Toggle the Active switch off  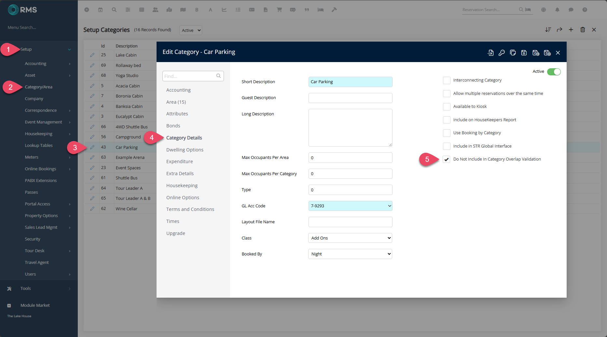point(554,71)
